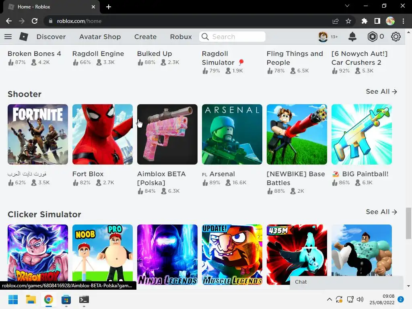Open the Arsenal game thumbnail
412x309 pixels.
coord(232,134)
